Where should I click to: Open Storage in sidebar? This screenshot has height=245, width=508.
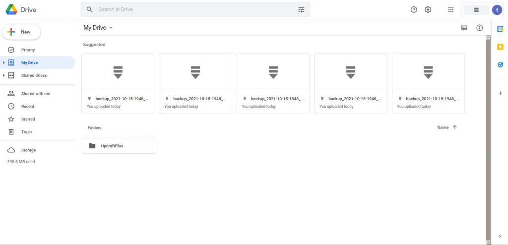pos(38,150)
